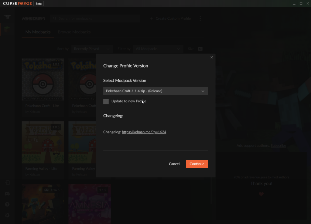
Task: Open the help question mark icon
Action: pos(7,204)
